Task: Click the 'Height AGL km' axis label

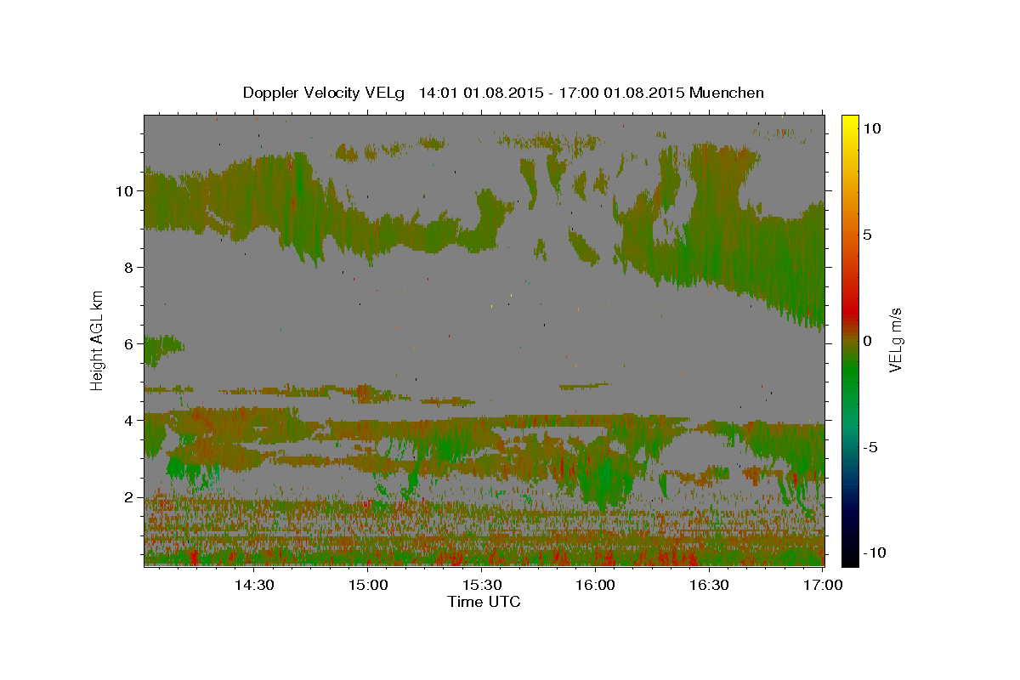Action: pos(98,340)
